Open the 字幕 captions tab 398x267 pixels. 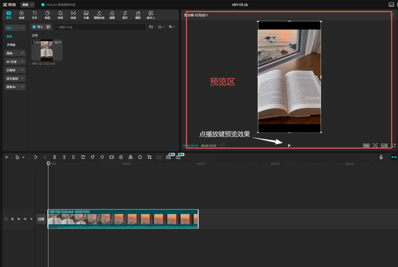point(86,15)
